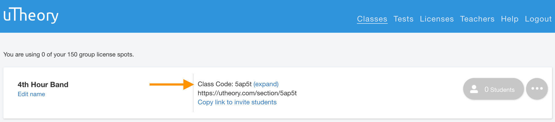Open the three-dots class options menu
The height and width of the screenshot is (122, 555).
pos(537,89)
